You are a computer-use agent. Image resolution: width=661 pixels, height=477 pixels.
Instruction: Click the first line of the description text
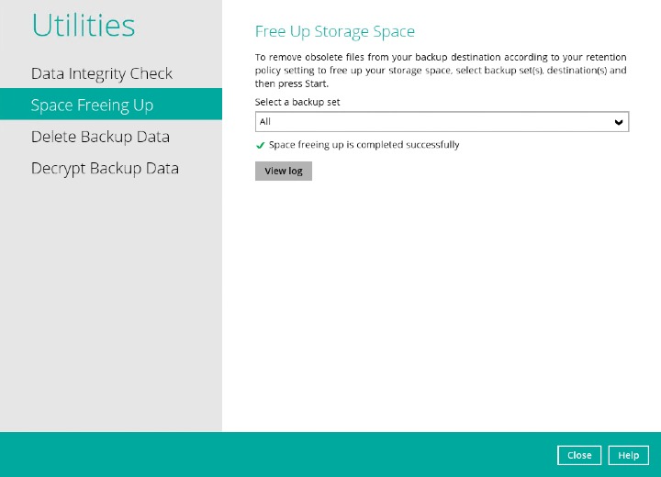tap(441, 57)
